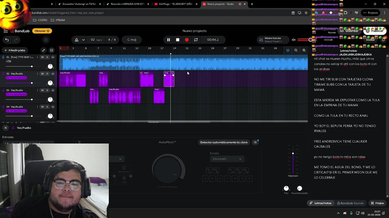Open track 01 three-dot menu
Screen dimensions: 389x218
[x=37, y=57]
